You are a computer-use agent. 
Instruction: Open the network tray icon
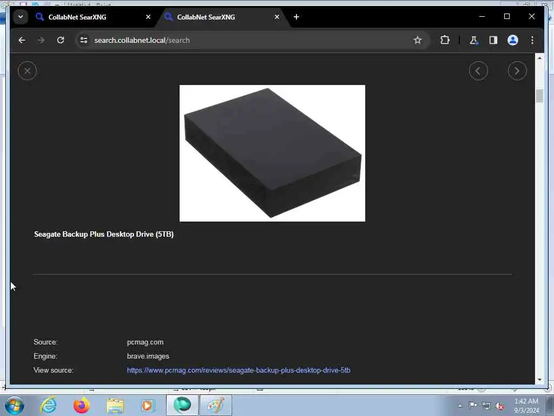pos(486,406)
